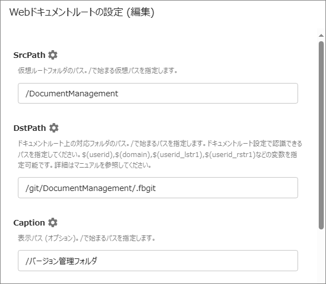
Task: Click the $(domain) variable in the description
Action: pyautogui.click(x=133, y=155)
